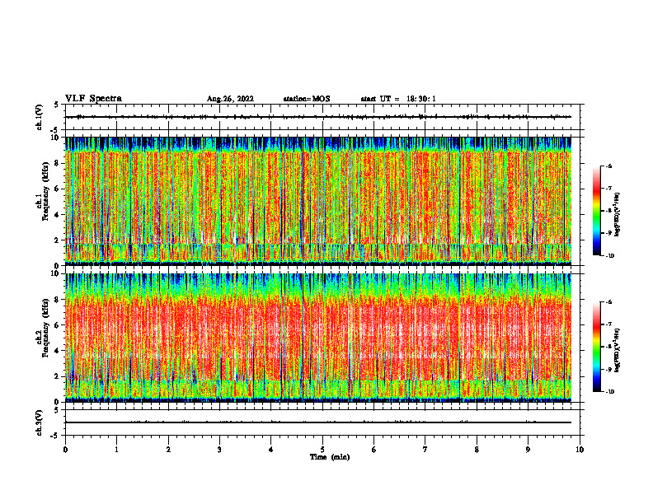Click the "4" kHz tick on ch.2 frequency axis
653x504 pixels.
pyautogui.click(x=57, y=351)
